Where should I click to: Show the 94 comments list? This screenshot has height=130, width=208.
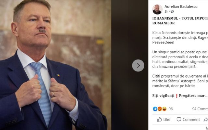tap(200, 109)
